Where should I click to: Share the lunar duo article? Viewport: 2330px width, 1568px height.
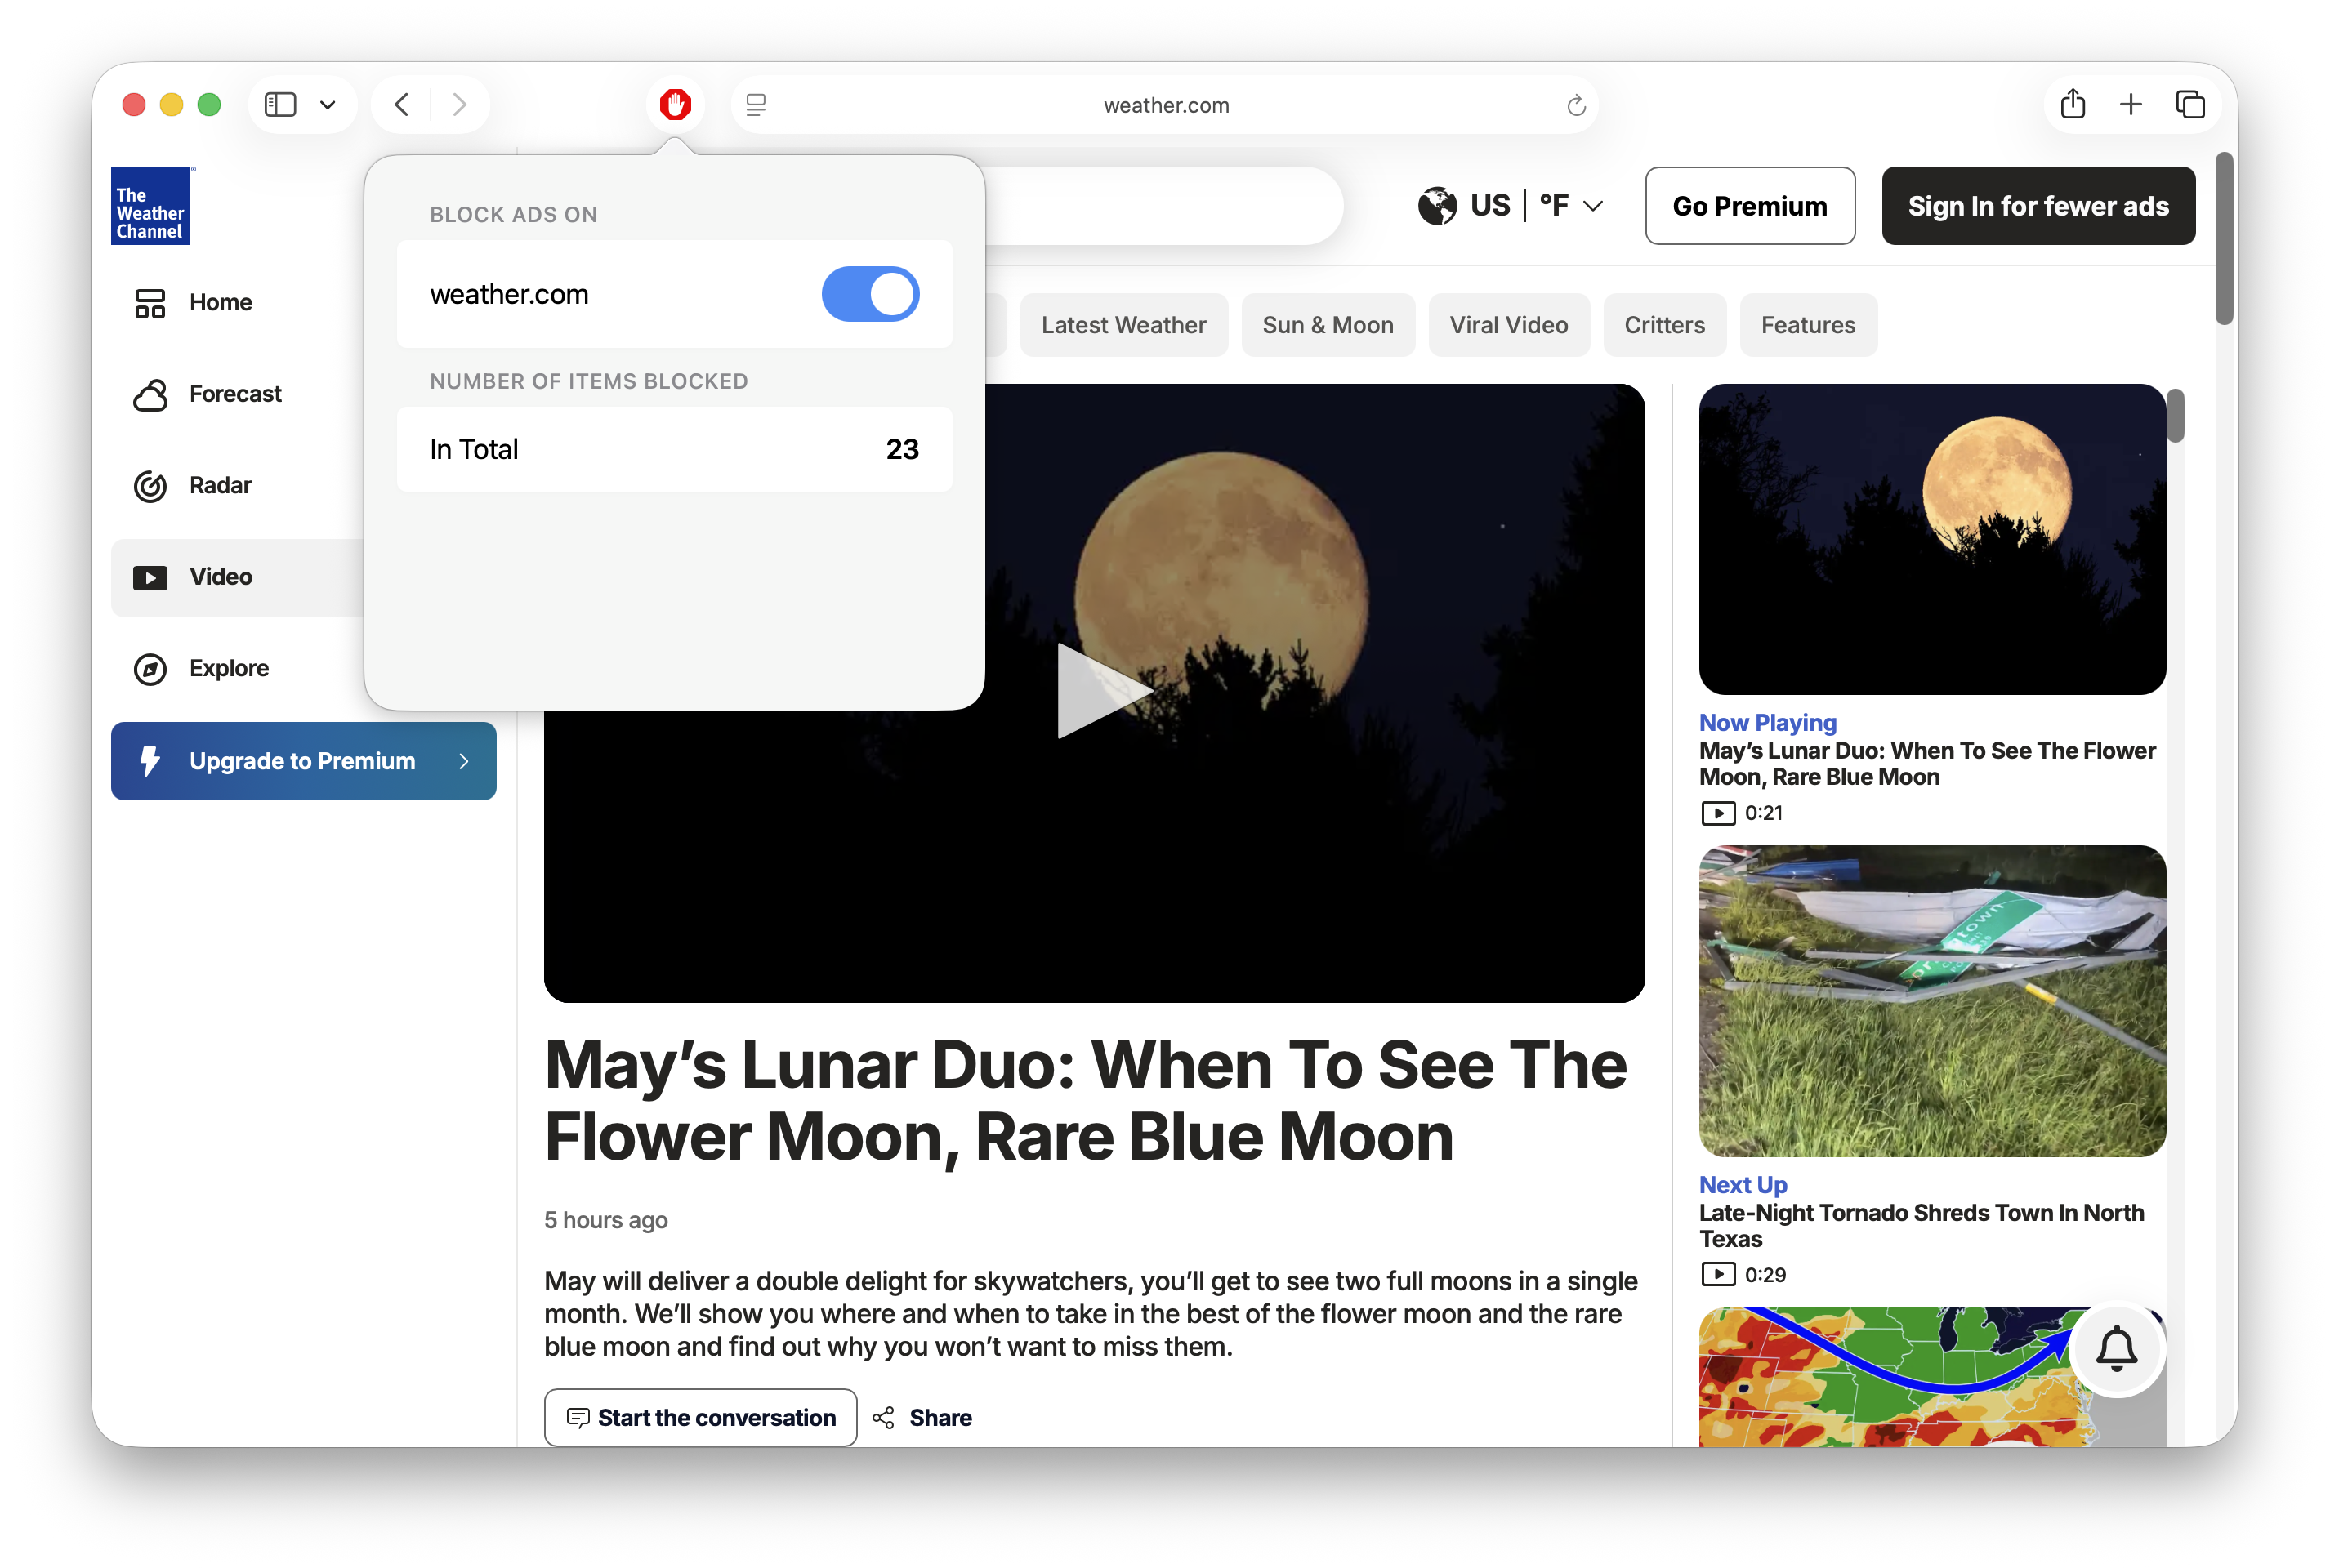click(x=922, y=1418)
